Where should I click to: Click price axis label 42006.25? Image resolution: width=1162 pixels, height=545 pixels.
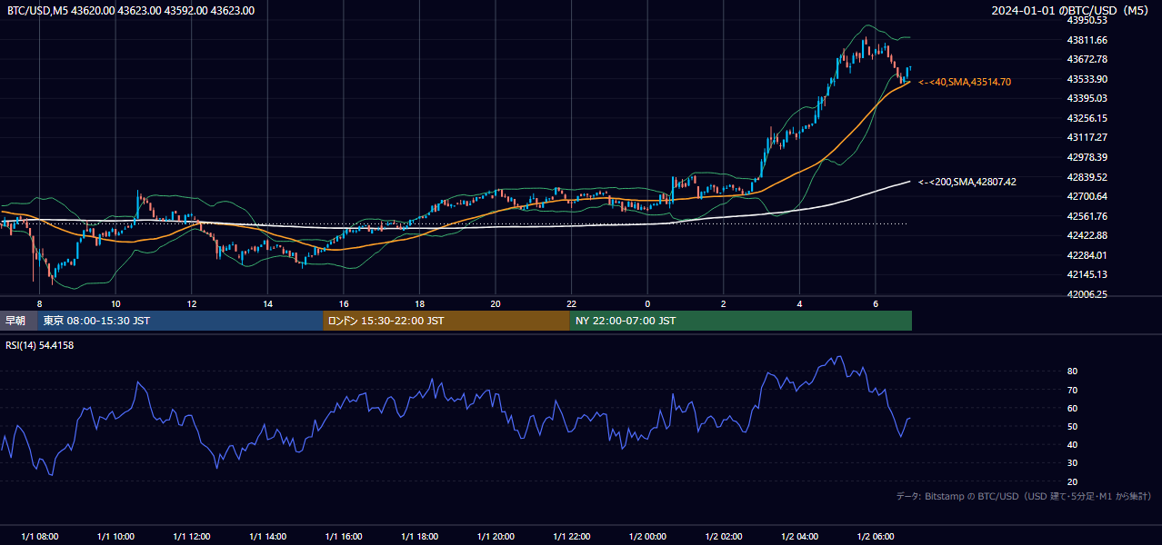tap(1087, 294)
